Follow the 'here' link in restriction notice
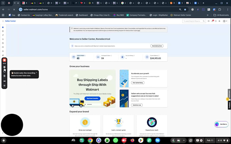 [x=139, y=30]
